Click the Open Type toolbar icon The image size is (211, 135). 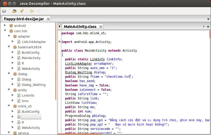[x=14, y=11]
